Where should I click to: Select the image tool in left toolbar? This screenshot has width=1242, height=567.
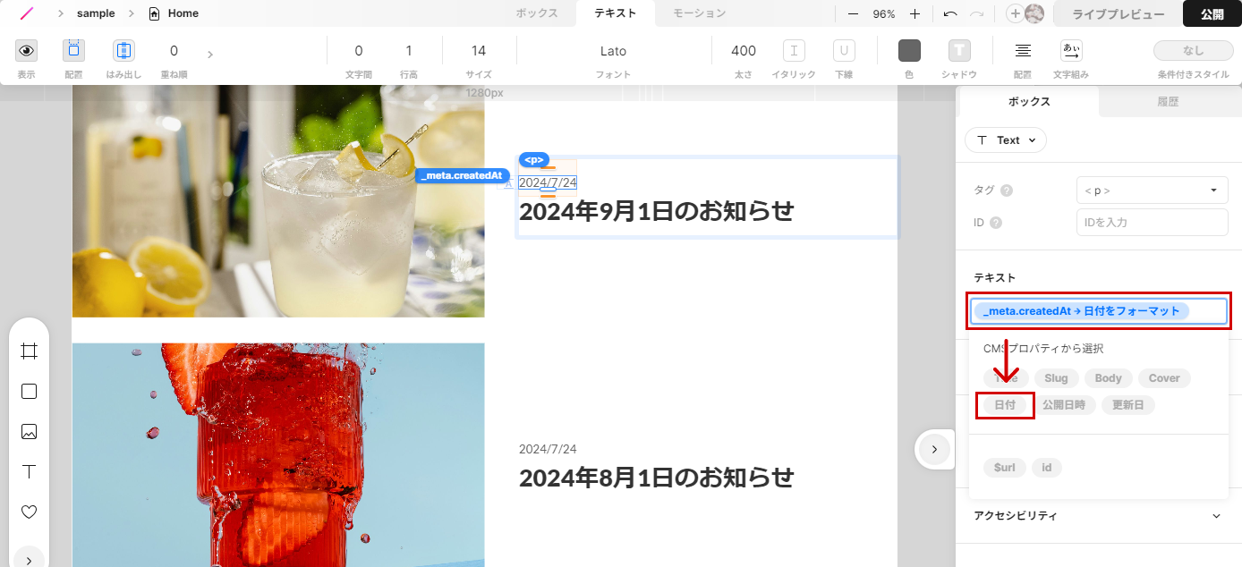coord(29,432)
